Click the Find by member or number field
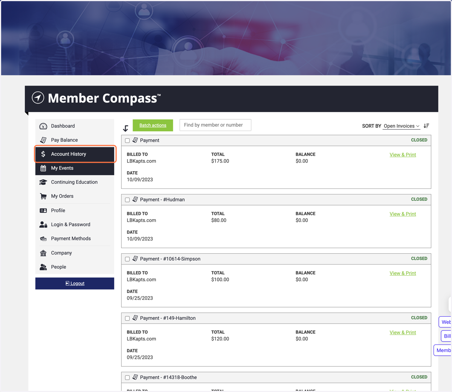This screenshot has width=452, height=392. [215, 125]
